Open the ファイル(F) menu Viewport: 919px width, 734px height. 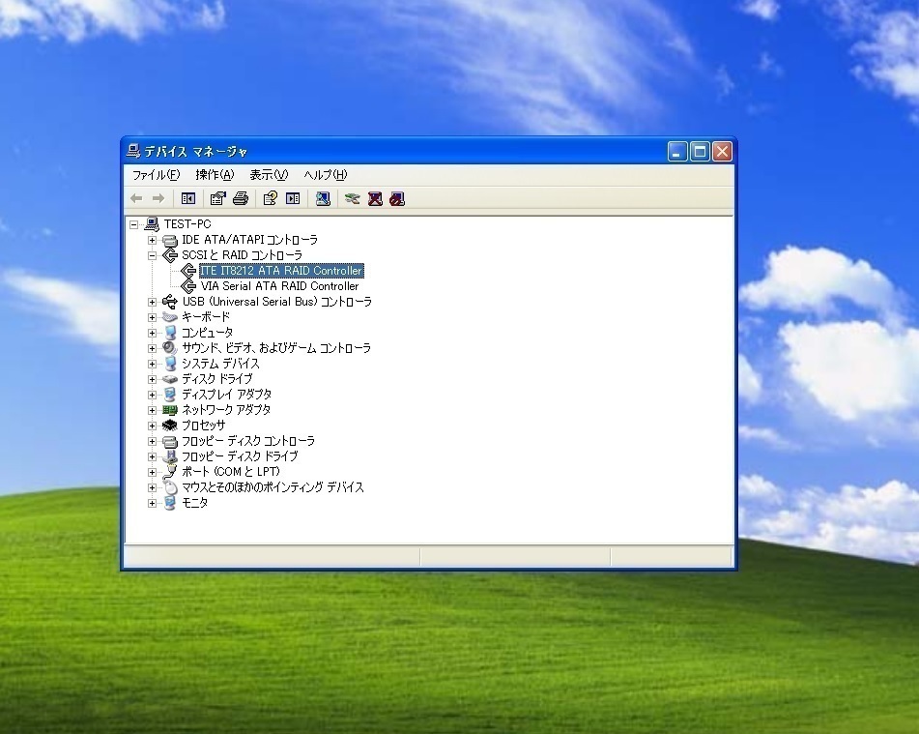point(156,175)
